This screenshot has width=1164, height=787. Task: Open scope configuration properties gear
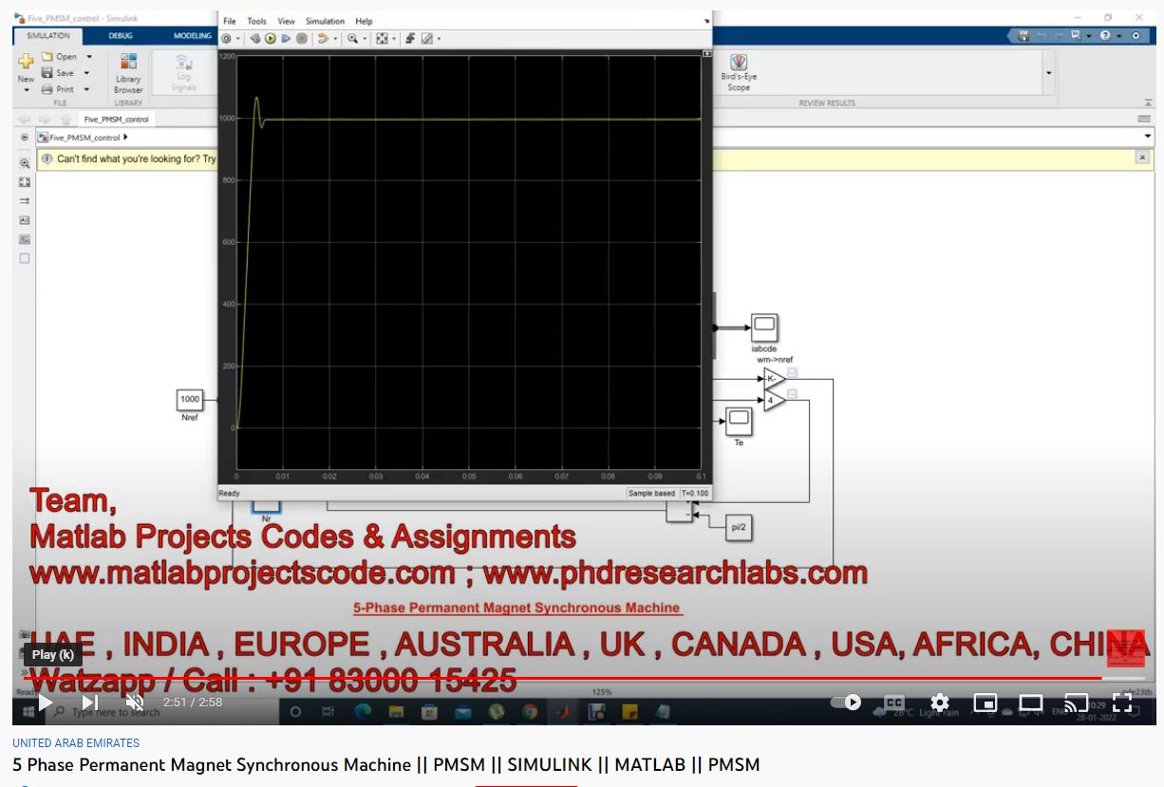tap(226, 39)
